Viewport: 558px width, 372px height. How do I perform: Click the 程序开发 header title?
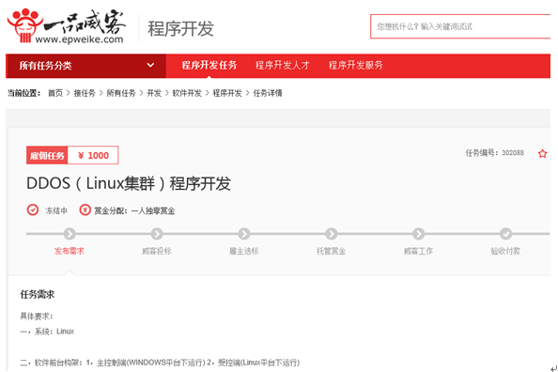pyautogui.click(x=180, y=29)
